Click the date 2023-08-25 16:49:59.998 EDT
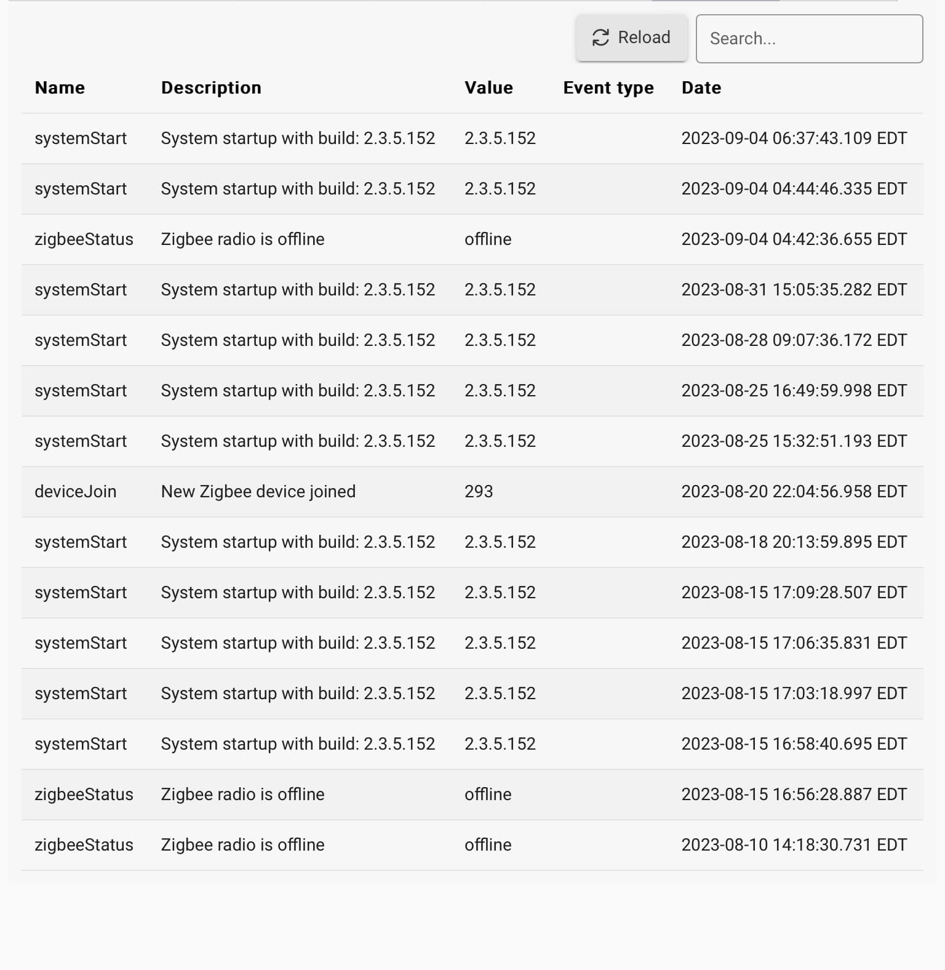Image resolution: width=945 pixels, height=970 pixels. [794, 391]
